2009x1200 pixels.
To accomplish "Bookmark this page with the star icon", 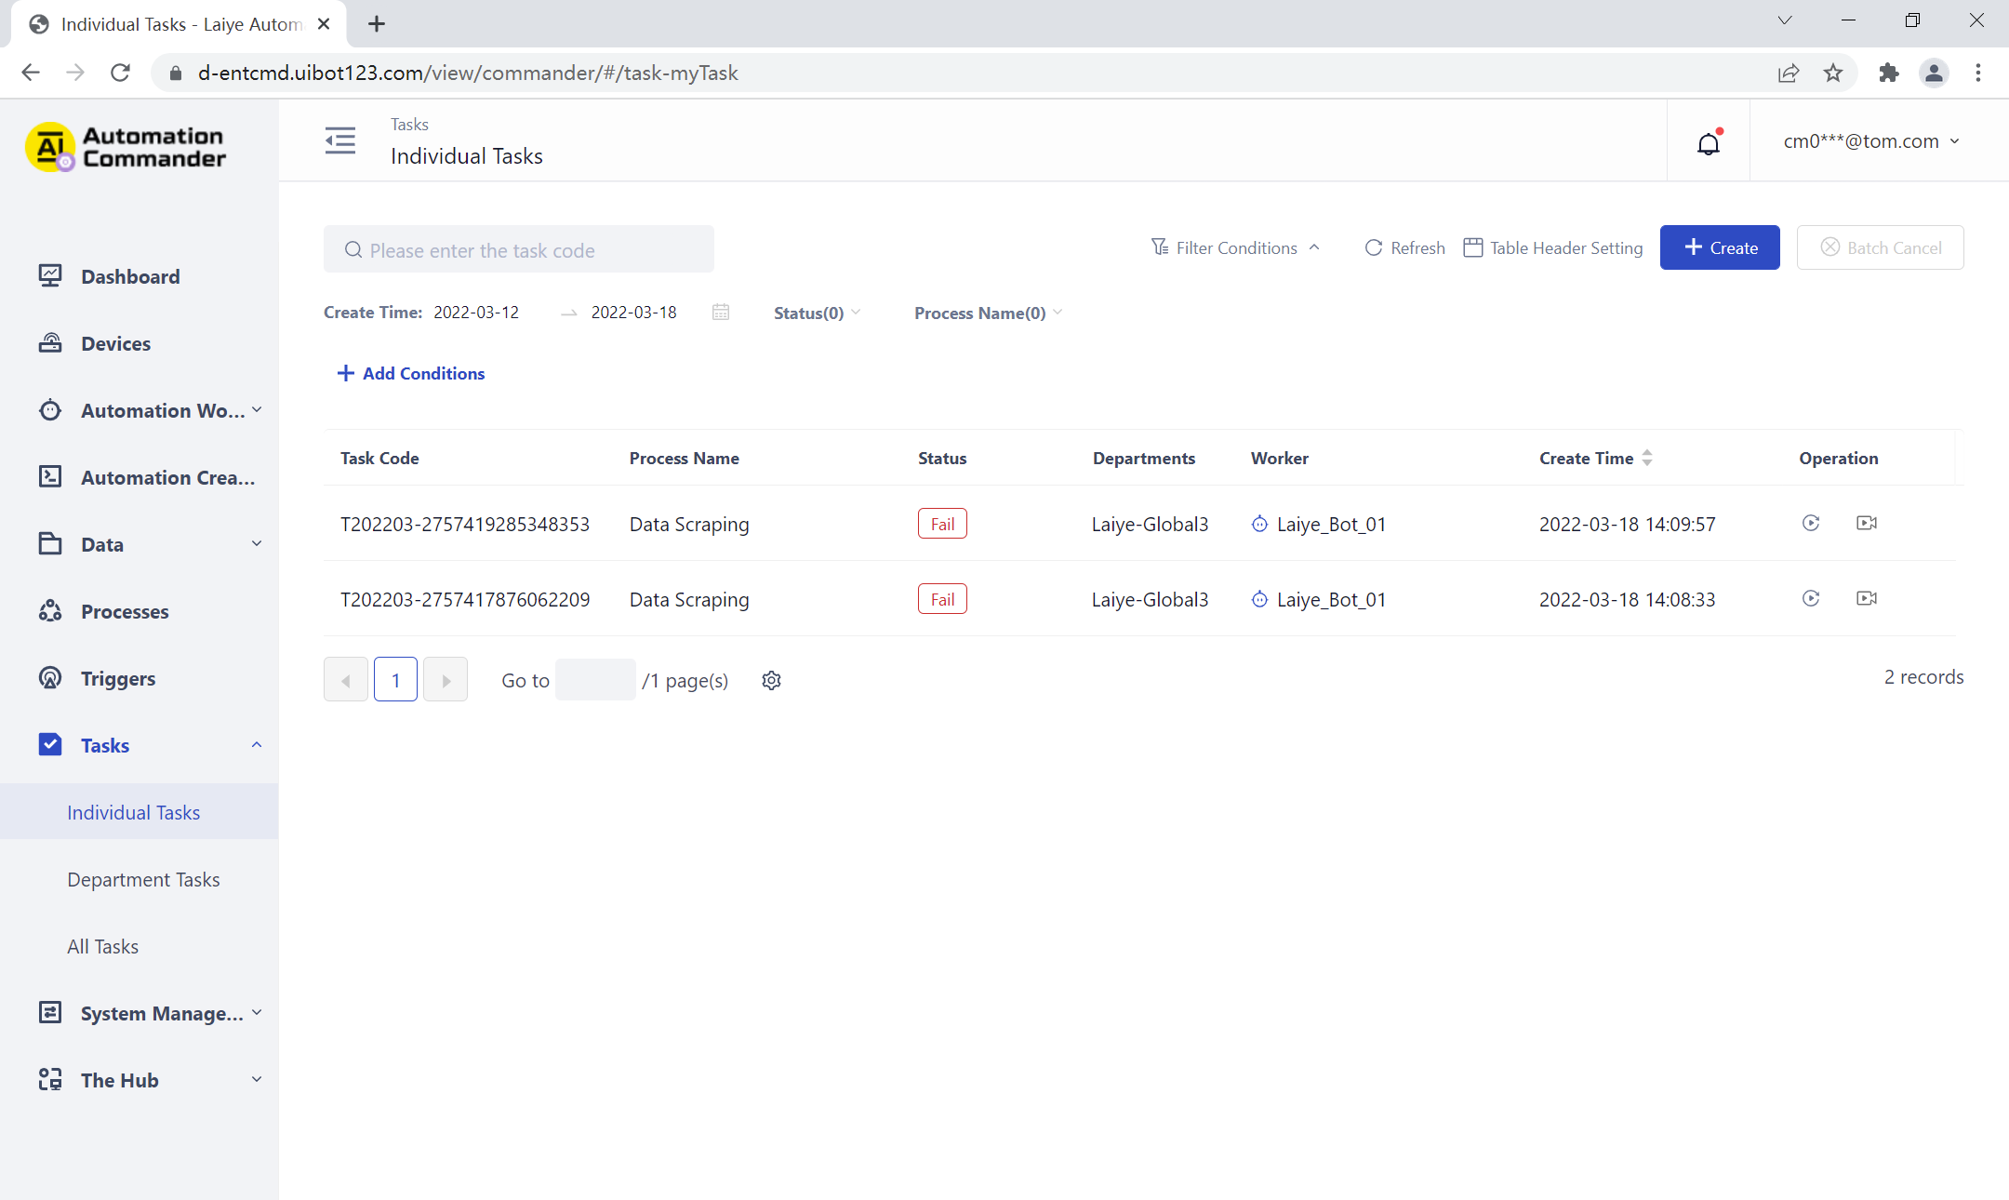I will (x=1833, y=73).
